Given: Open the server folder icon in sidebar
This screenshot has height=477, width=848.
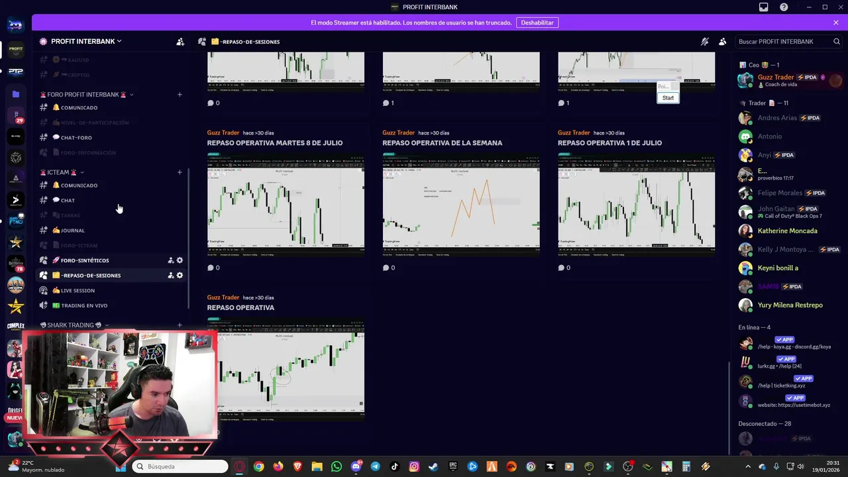Looking at the screenshot, I should point(16,94).
